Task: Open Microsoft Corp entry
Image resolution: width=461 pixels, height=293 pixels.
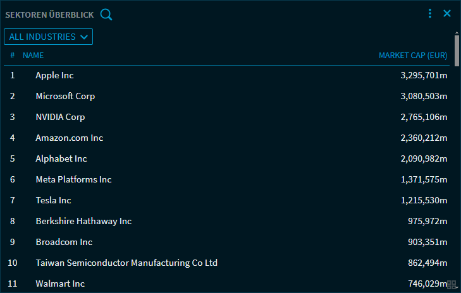Action: tap(65, 96)
